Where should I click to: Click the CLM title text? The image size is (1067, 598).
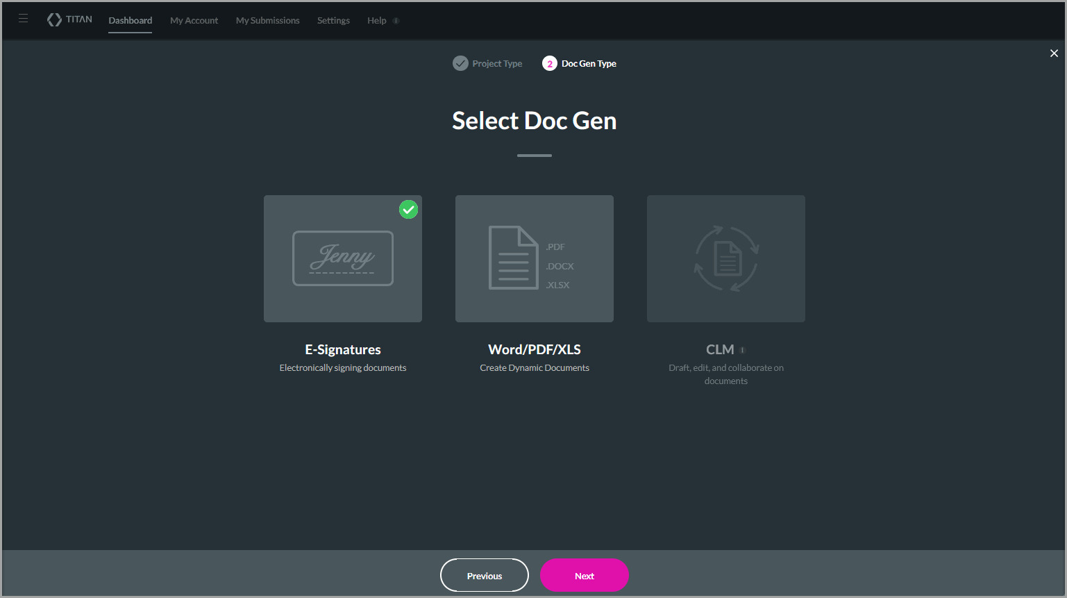point(720,349)
